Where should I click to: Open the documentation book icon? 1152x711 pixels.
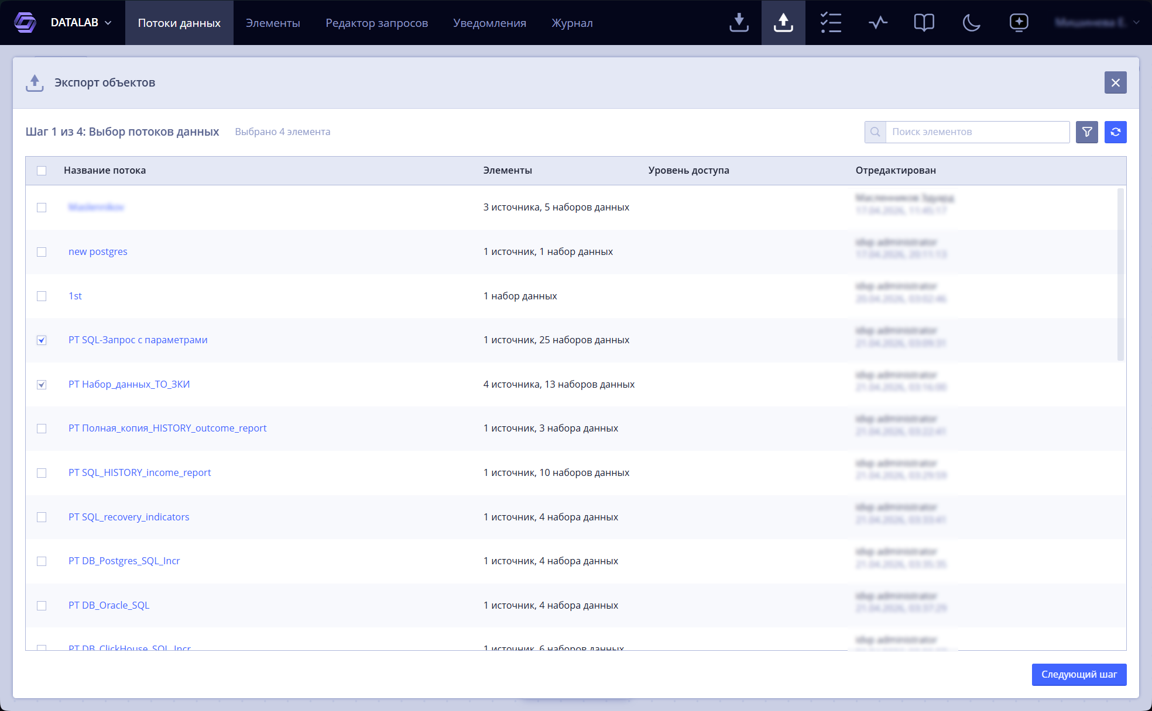click(x=924, y=23)
